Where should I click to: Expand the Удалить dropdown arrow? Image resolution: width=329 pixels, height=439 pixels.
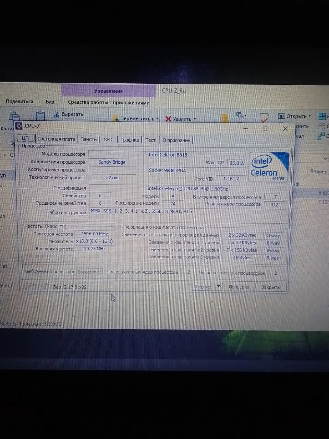[195, 119]
